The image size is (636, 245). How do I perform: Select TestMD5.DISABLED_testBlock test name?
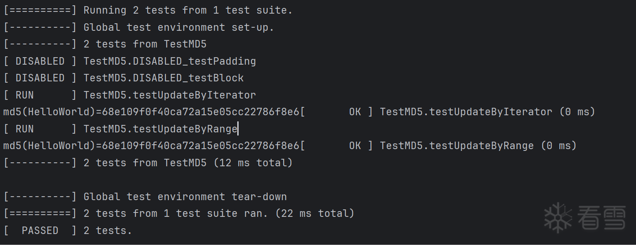[x=163, y=78]
